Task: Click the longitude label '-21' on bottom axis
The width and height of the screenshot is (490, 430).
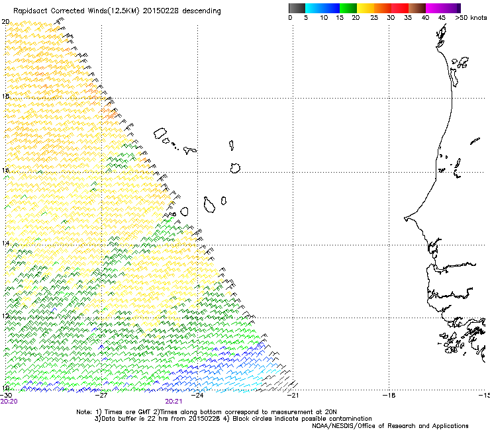Action: (293, 395)
